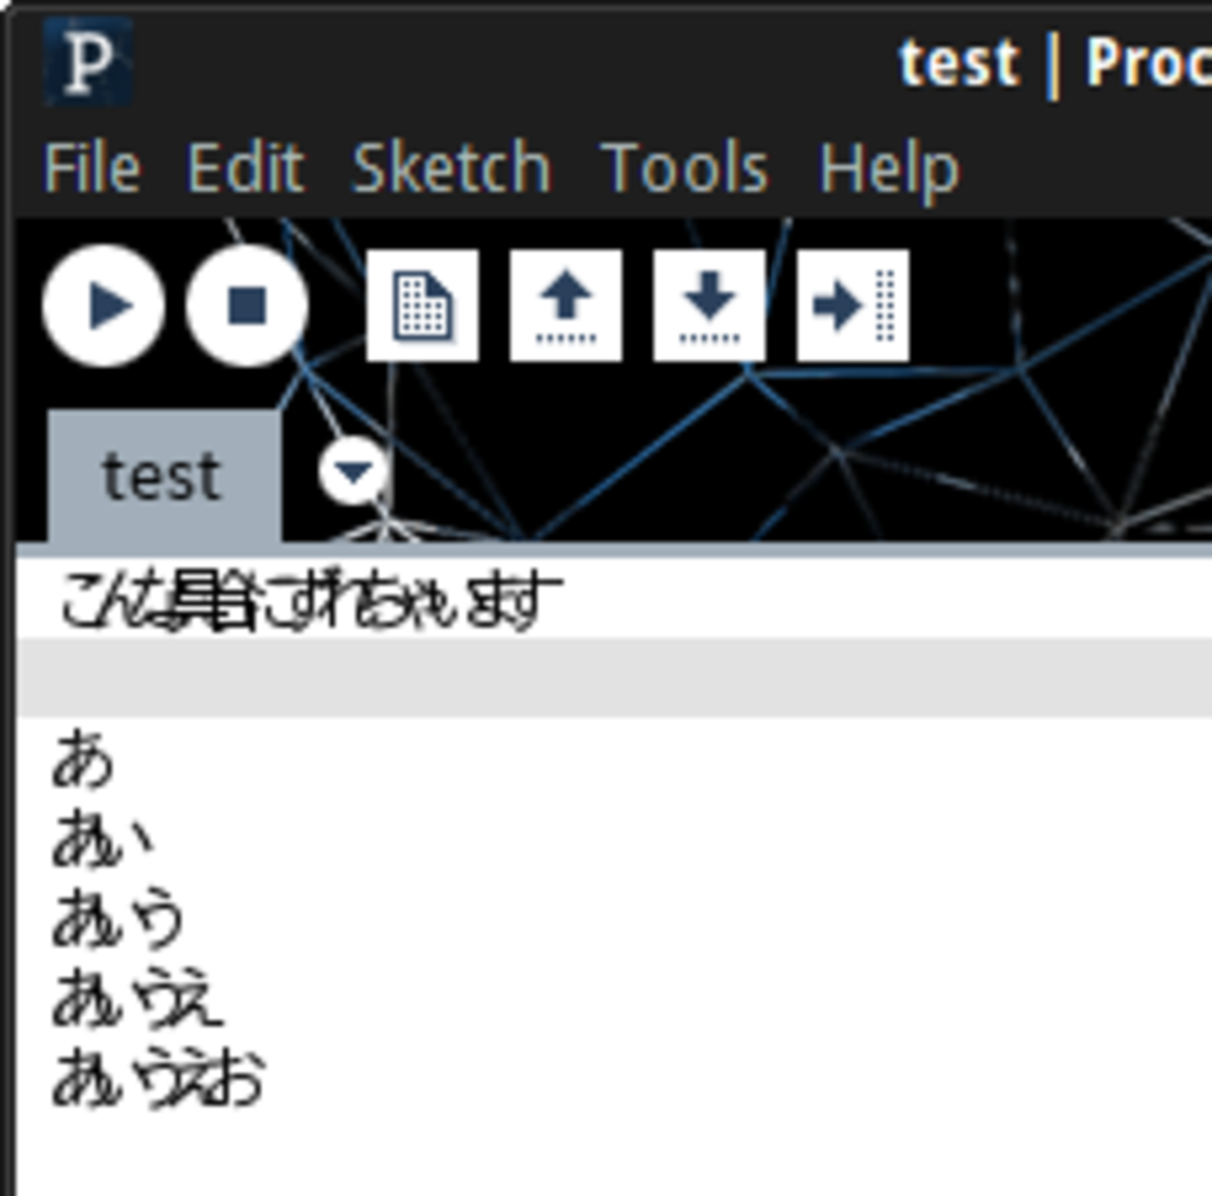Save the sketch using the down-arrow icon
Viewport: 1212px width, 1196px height.
pyautogui.click(x=709, y=306)
